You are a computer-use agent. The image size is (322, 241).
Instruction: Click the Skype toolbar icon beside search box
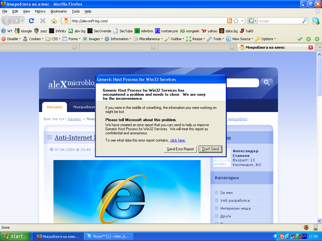click(315, 21)
